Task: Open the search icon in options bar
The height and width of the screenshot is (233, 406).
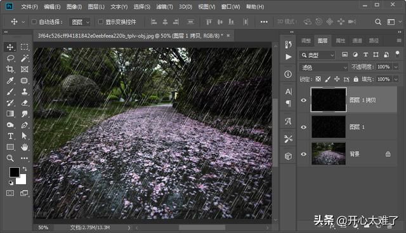Action: click(378, 22)
